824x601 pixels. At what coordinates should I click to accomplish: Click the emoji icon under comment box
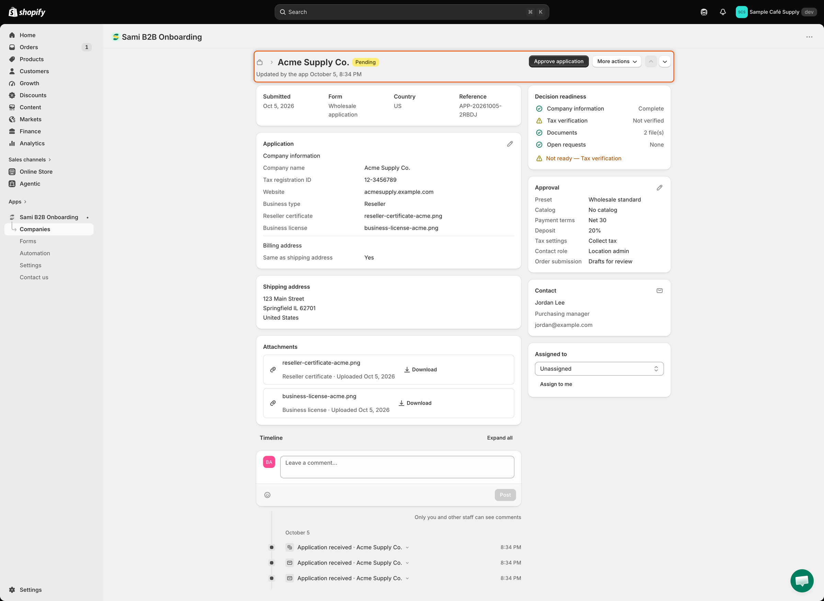point(267,495)
